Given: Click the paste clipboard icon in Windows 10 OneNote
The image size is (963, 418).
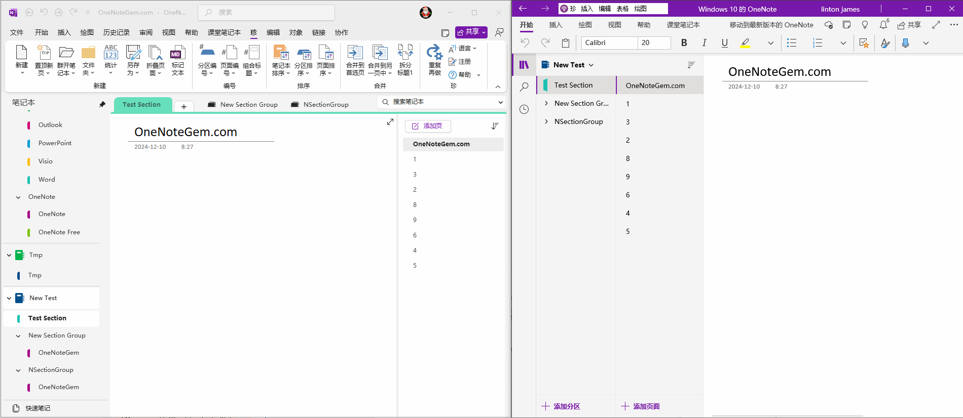Looking at the screenshot, I should pos(566,43).
